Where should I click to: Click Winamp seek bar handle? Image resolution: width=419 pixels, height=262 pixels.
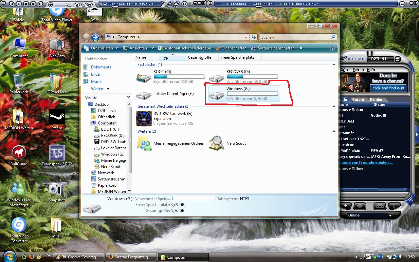(x=115, y=7)
